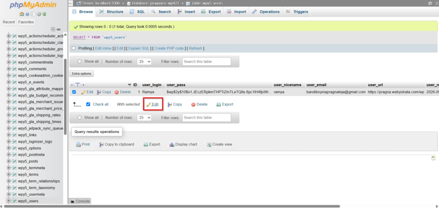Click the bookmark icon below query results operations
The width and height of the screenshot is (439, 208).
click(433, 158)
